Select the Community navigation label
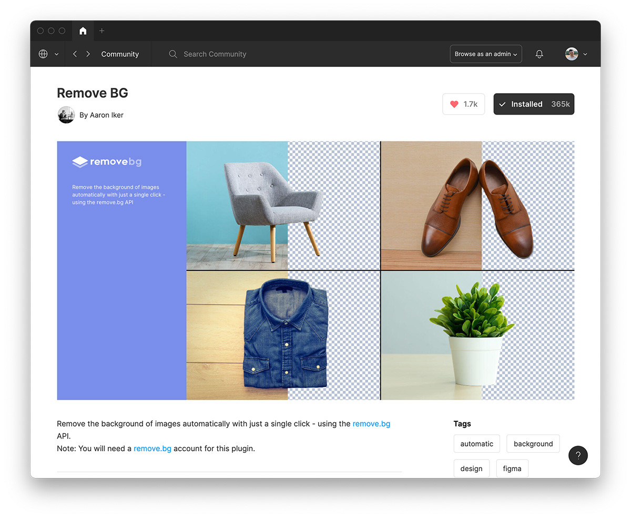This screenshot has height=518, width=631. [x=120, y=54]
